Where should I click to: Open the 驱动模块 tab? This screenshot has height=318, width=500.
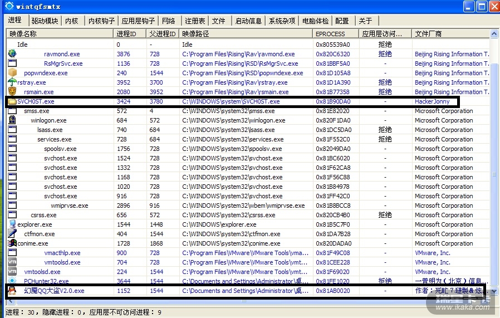pyautogui.click(x=45, y=21)
